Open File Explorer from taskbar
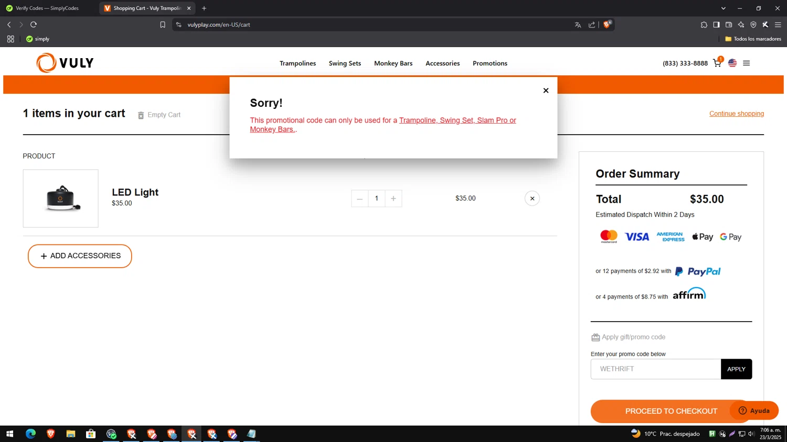 [71, 434]
